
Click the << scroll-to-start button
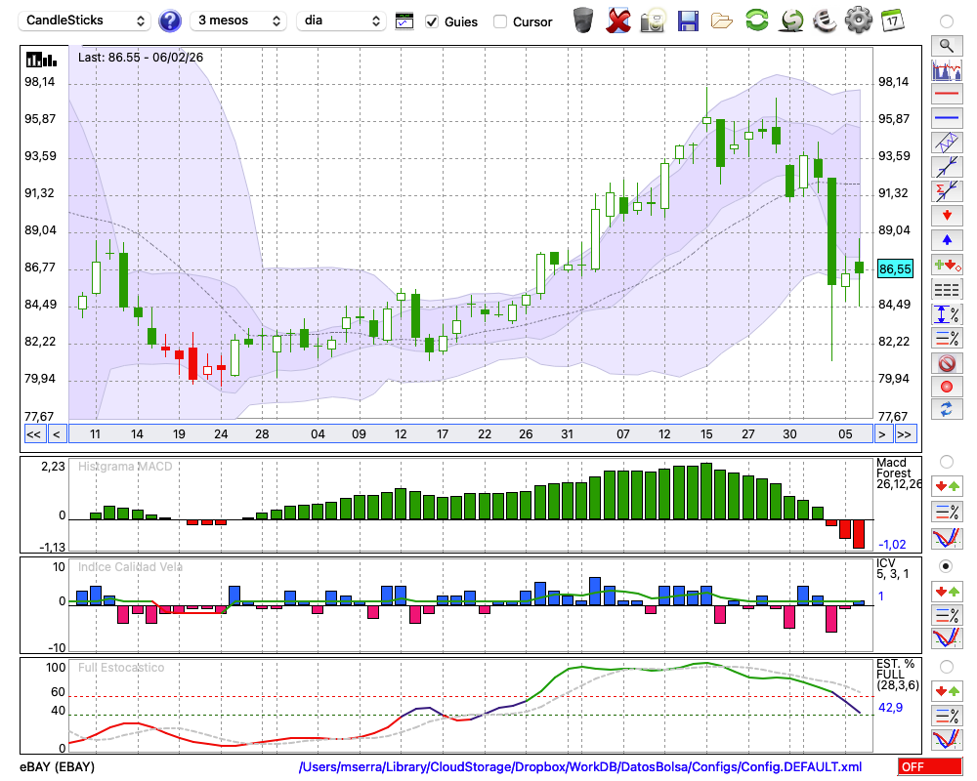pyautogui.click(x=33, y=433)
